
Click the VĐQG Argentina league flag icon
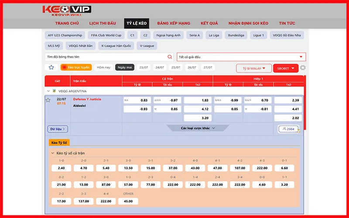click(x=54, y=91)
